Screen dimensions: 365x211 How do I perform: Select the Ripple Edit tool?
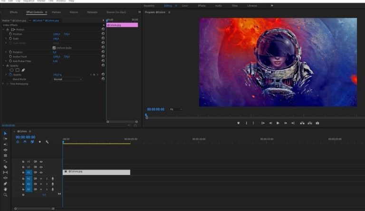5,144
